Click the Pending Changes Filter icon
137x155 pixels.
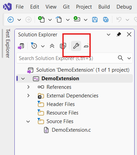click(34, 46)
